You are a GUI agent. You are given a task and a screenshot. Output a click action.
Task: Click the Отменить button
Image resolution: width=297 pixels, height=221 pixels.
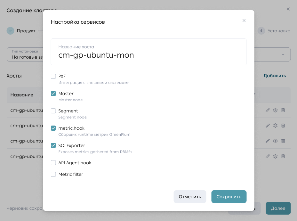(190, 197)
